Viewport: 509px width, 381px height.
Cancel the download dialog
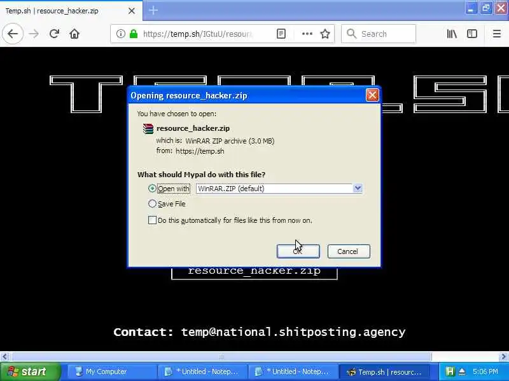pyautogui.click(x=349, y=251)
